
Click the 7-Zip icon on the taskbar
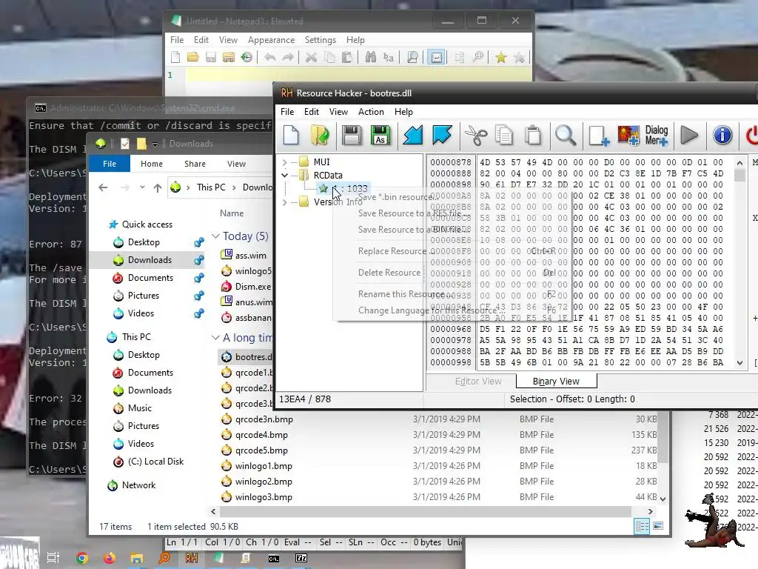coord(301,558)
